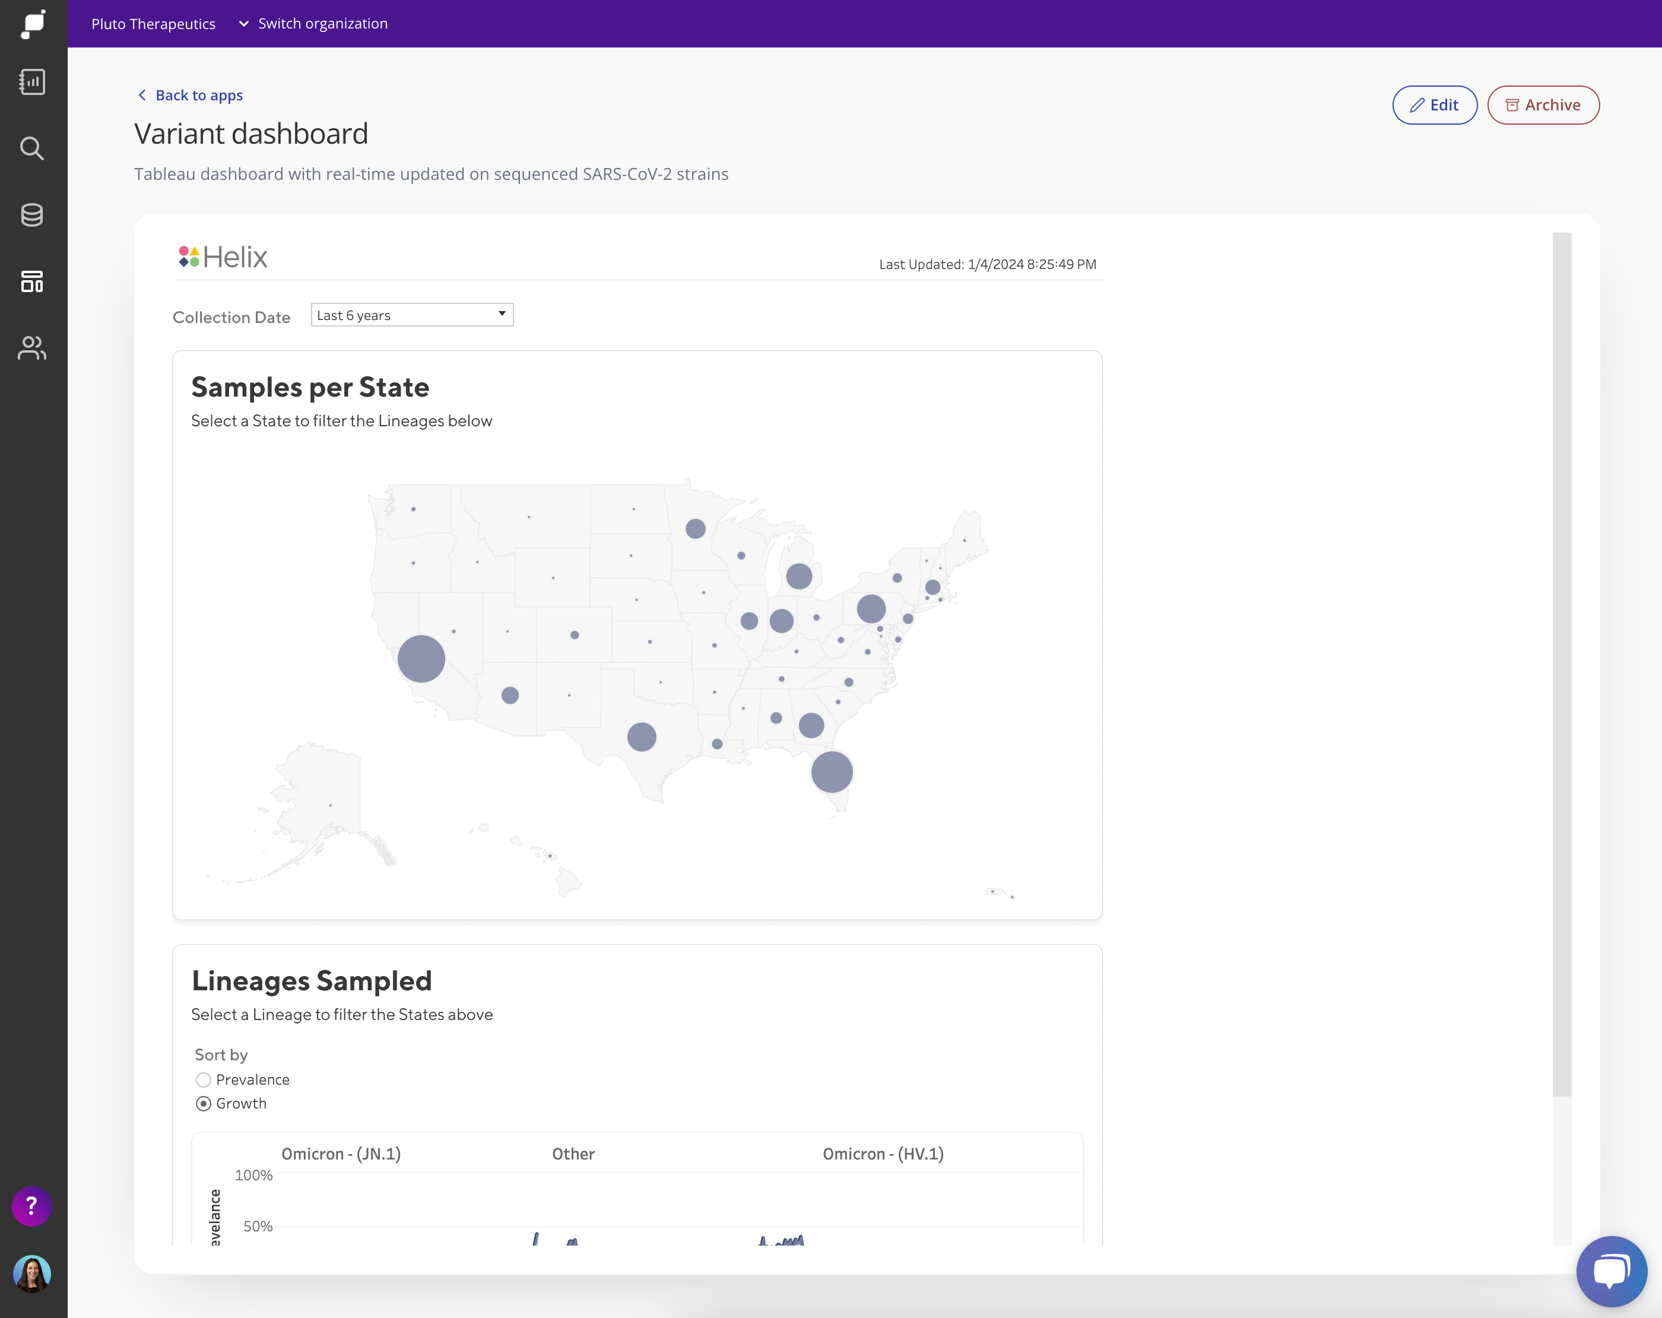Expand Switch organization menu
Viewport: 1662px width, 1318px height.
coord(313,24)
